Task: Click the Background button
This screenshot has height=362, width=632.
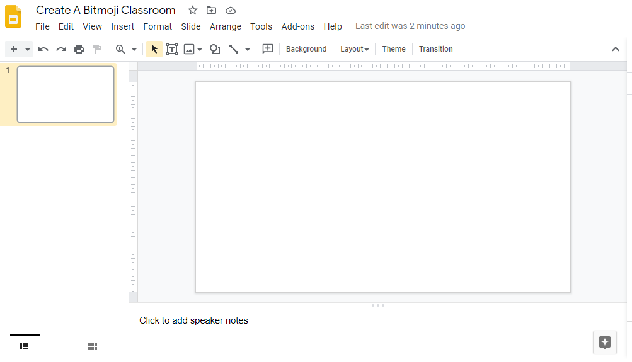Action: pyautogui.click(x=306, y=49)
